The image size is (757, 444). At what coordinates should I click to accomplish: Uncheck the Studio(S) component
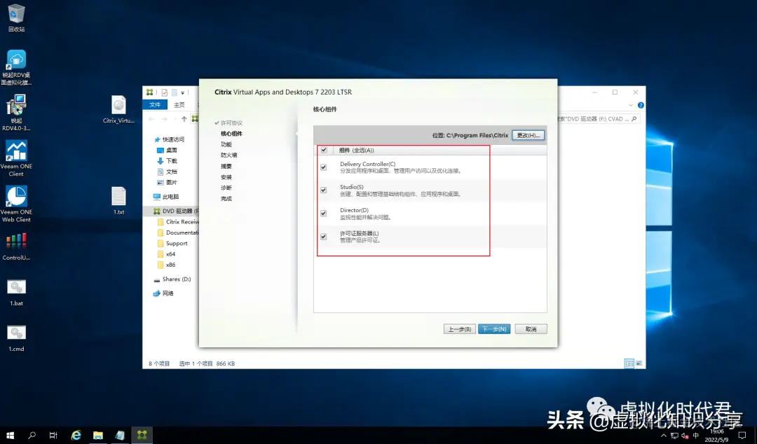(323, 189)
